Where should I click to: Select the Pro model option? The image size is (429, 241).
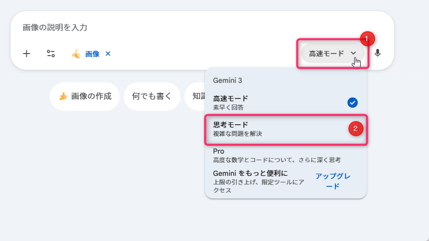pos(273,155)
